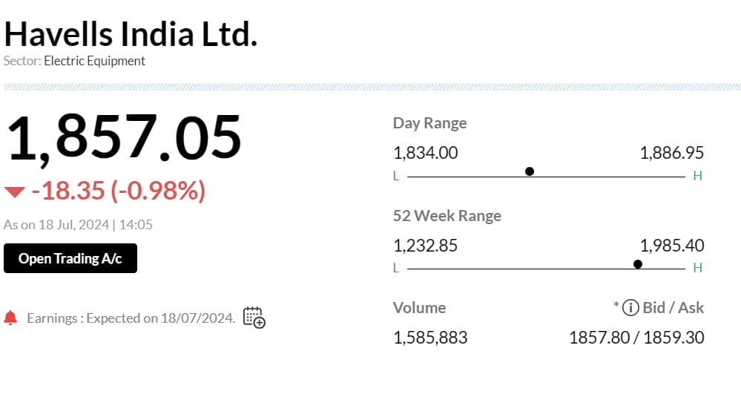Click the As on 18 Jul, 2024 timestamp
Viewport: 741px width, 397px height.
pyautogui.click(x=78, y=224)
